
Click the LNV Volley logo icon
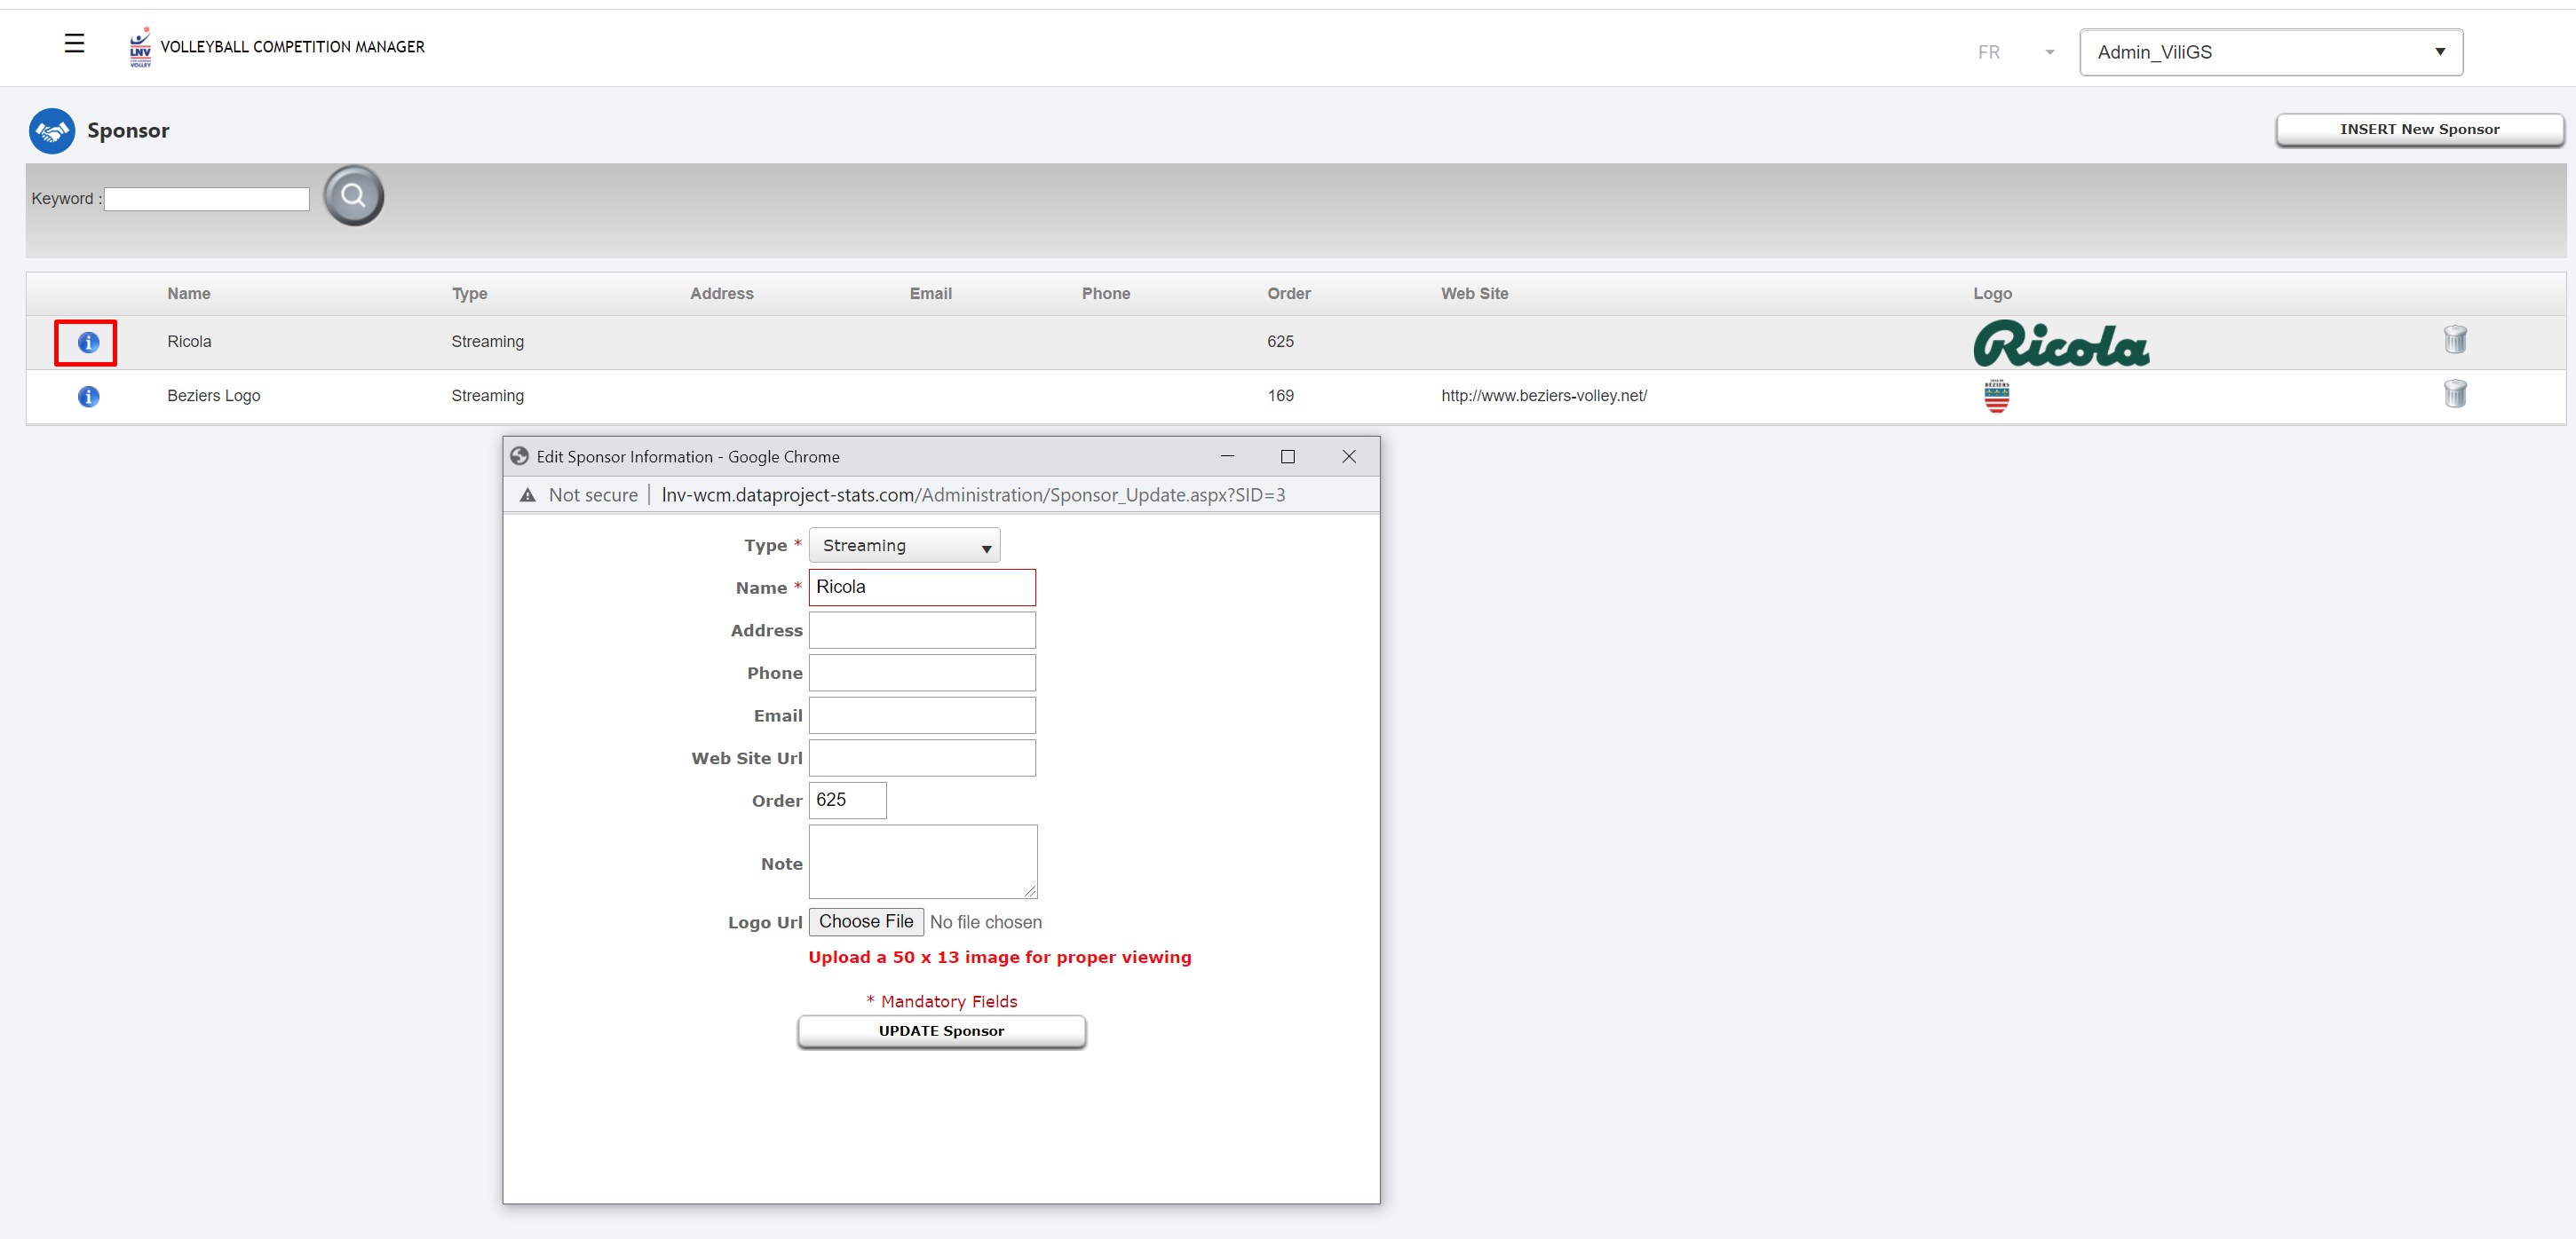coord(140,47)
